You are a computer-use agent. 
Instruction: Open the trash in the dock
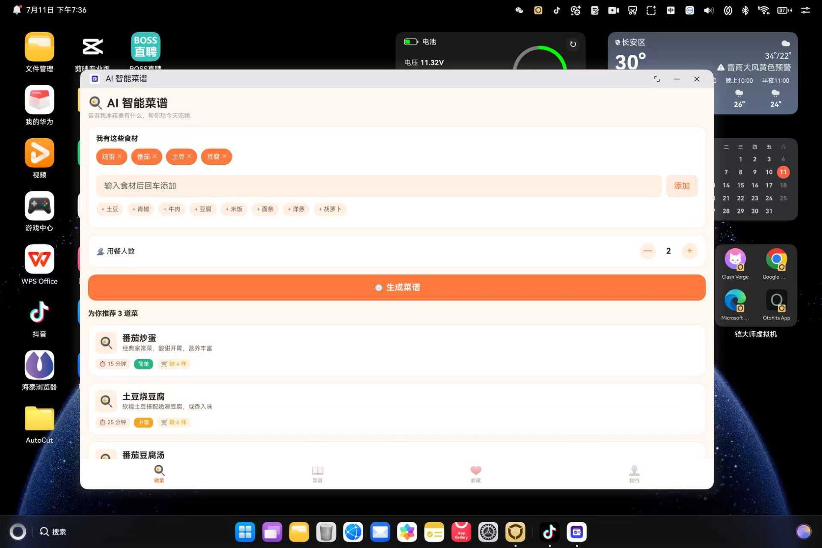pyautogui.click(x=326, y=532)
